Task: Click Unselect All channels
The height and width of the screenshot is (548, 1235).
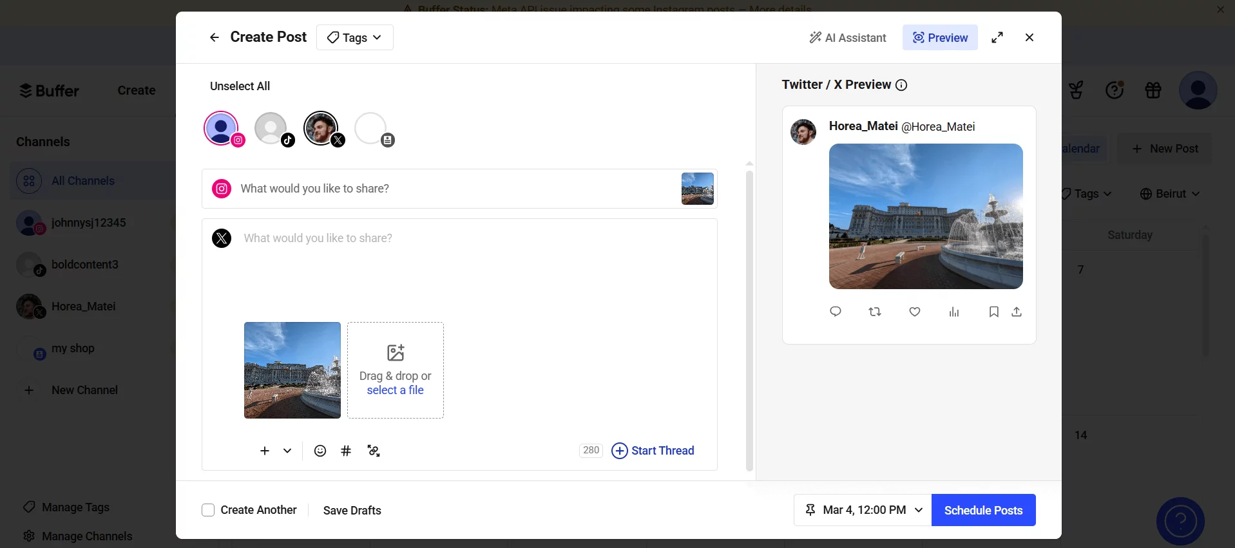Action: point(240,86)
